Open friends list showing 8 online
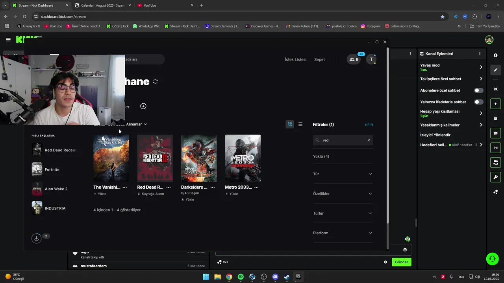Screen dimensions: 504x283 point(354,59)
